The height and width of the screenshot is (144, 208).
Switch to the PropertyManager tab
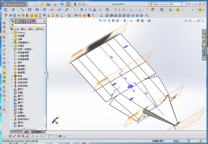(18, 21)
